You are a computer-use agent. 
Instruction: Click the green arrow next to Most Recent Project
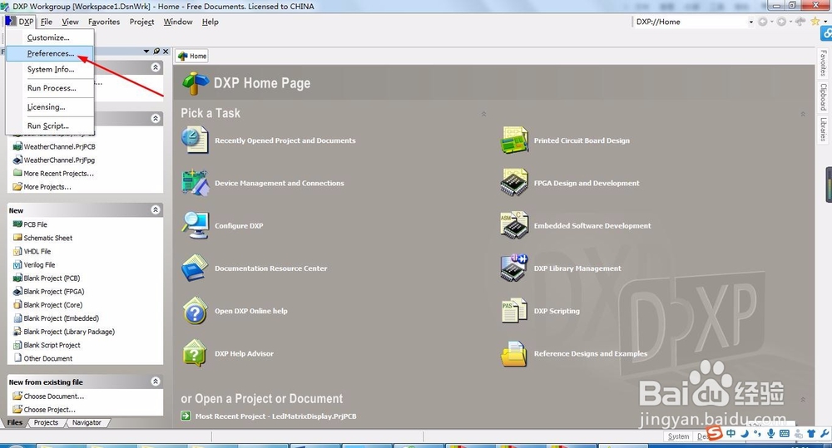click(x=186, y=416)
